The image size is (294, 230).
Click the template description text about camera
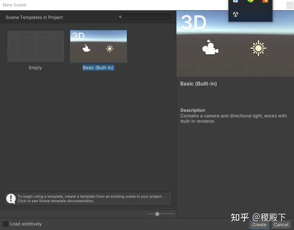coord(234,118)
